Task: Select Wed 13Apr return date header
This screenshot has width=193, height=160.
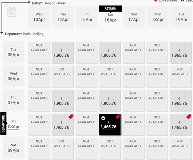Action: click(x=39, y=17)
